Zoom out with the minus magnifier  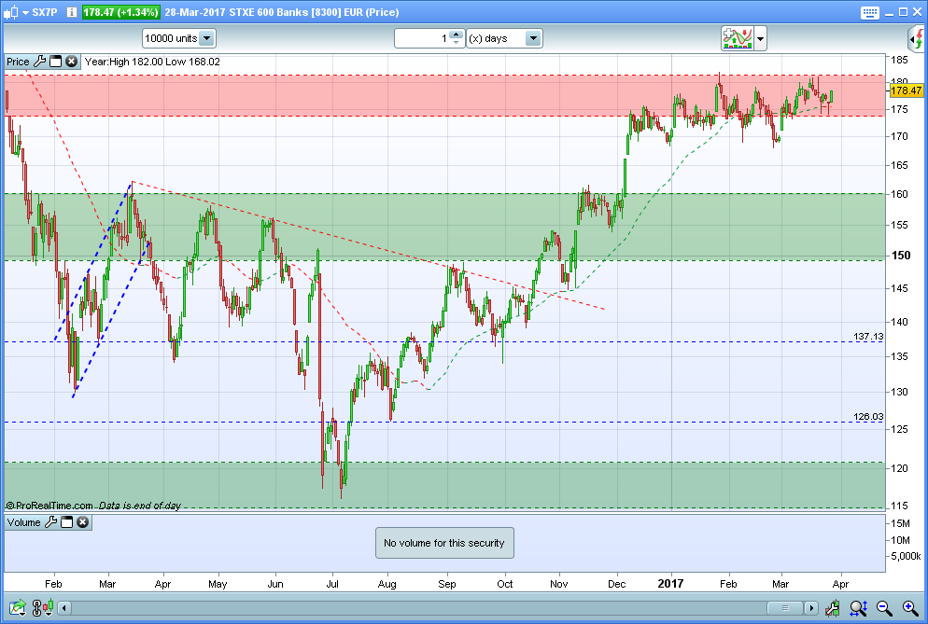[x=884, y=607]
